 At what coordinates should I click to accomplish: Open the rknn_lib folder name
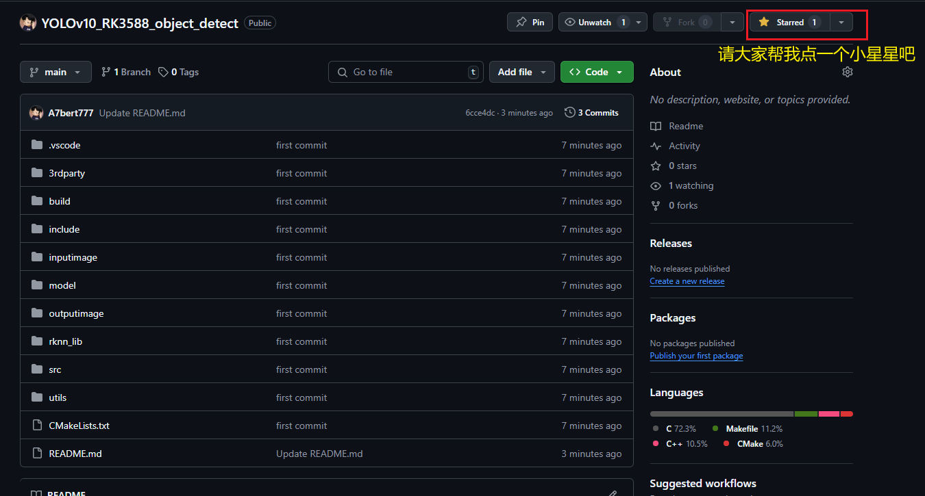[66, 341]
